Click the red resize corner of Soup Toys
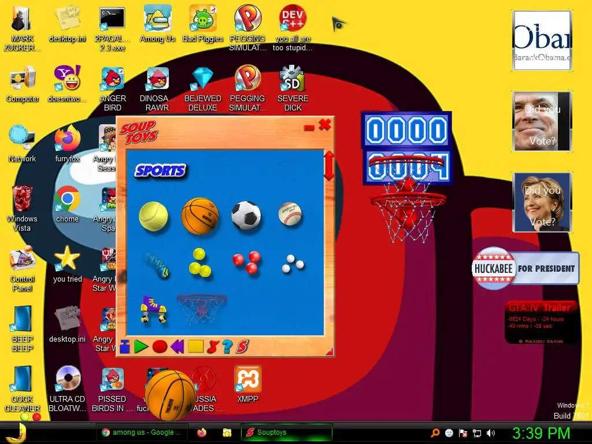The height and width of the screenshot is (444, 592). coord(329,352)
